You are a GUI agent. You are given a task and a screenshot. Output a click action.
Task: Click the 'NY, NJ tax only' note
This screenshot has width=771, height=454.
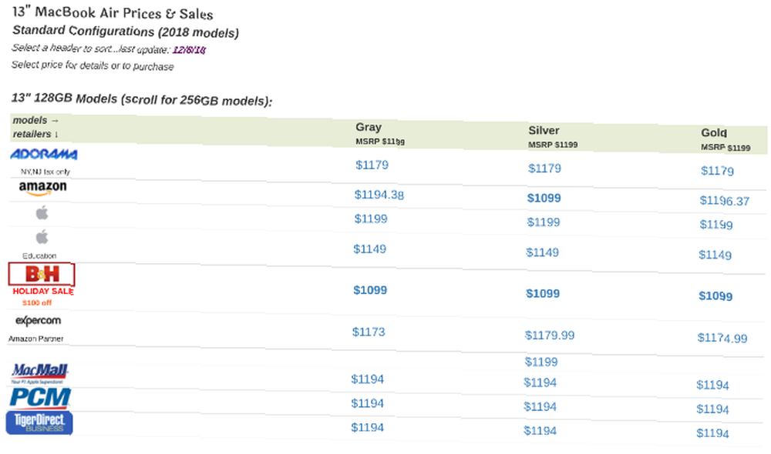pos(45,172)
